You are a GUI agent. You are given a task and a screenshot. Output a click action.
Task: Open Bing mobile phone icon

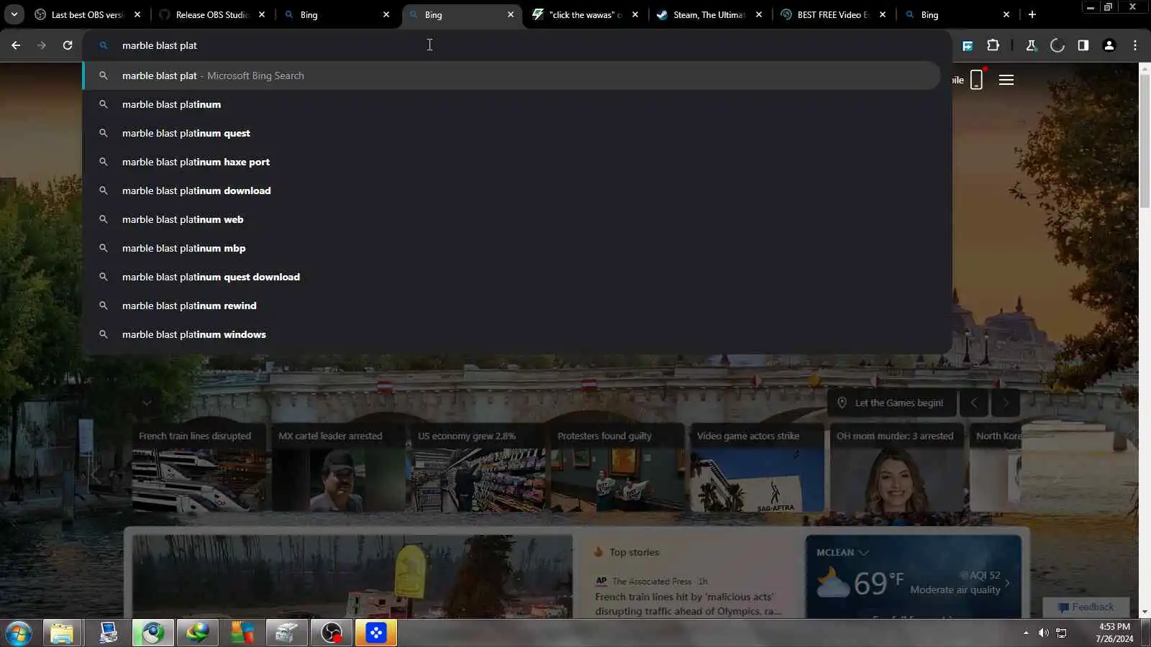pyautogui.click(x=976, y=79)
